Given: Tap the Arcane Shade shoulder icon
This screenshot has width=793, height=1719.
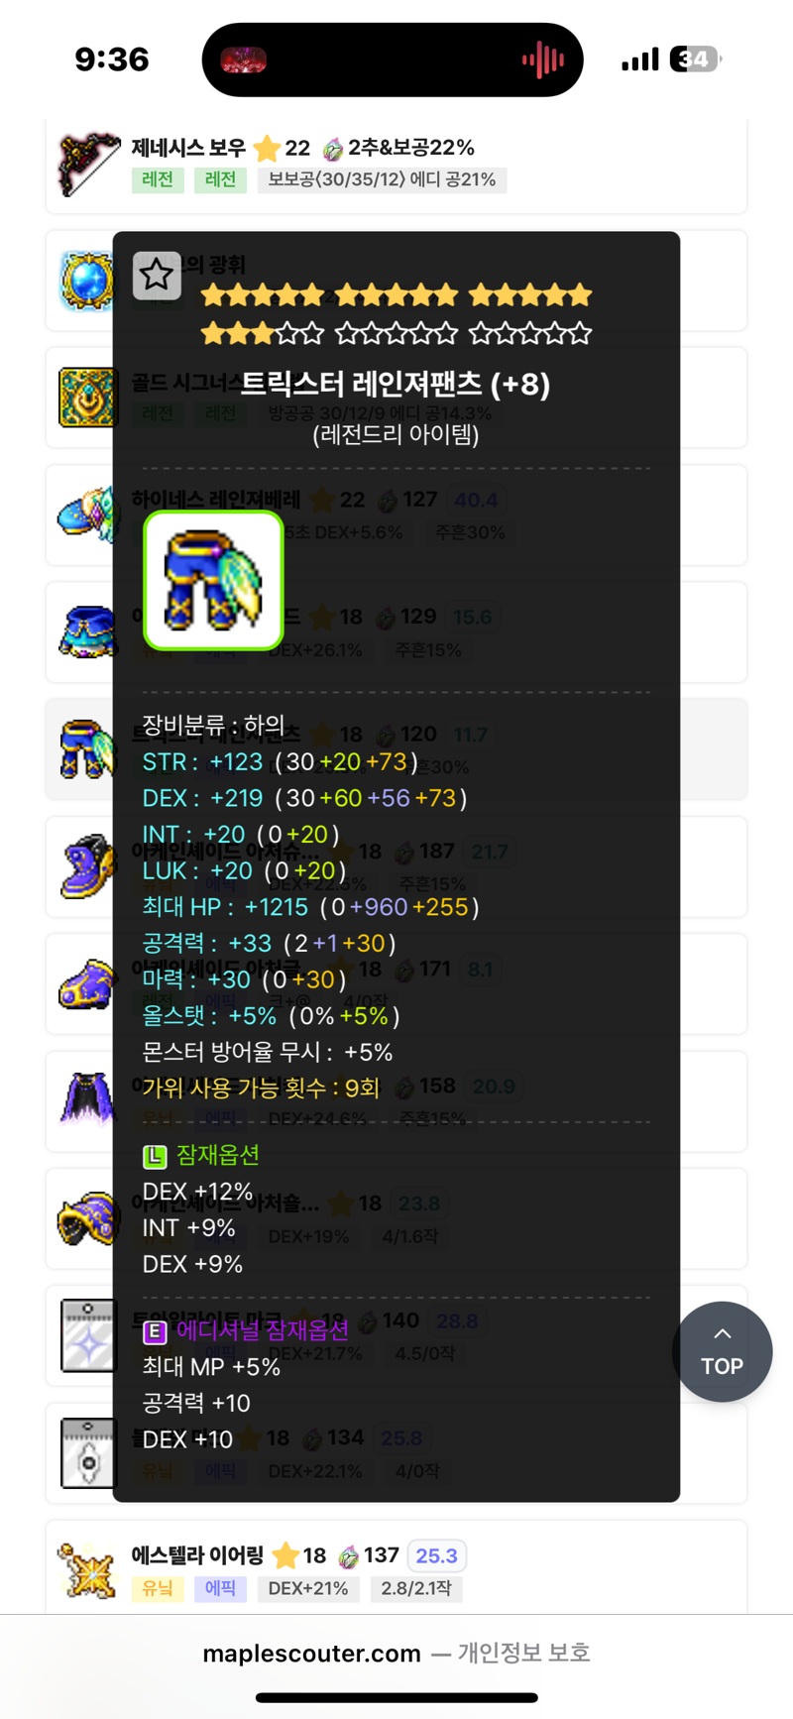Looking at the screenshot, I should click(87, 1217).
